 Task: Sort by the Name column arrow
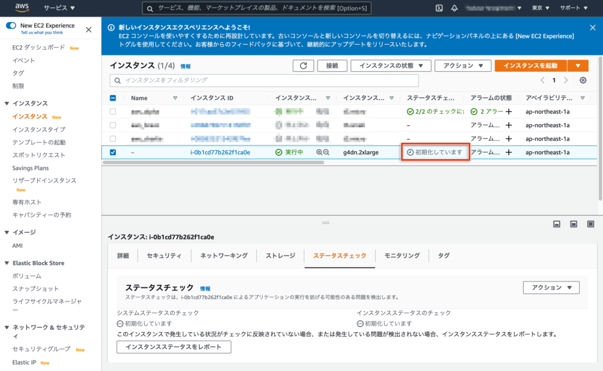pos(175,98)
